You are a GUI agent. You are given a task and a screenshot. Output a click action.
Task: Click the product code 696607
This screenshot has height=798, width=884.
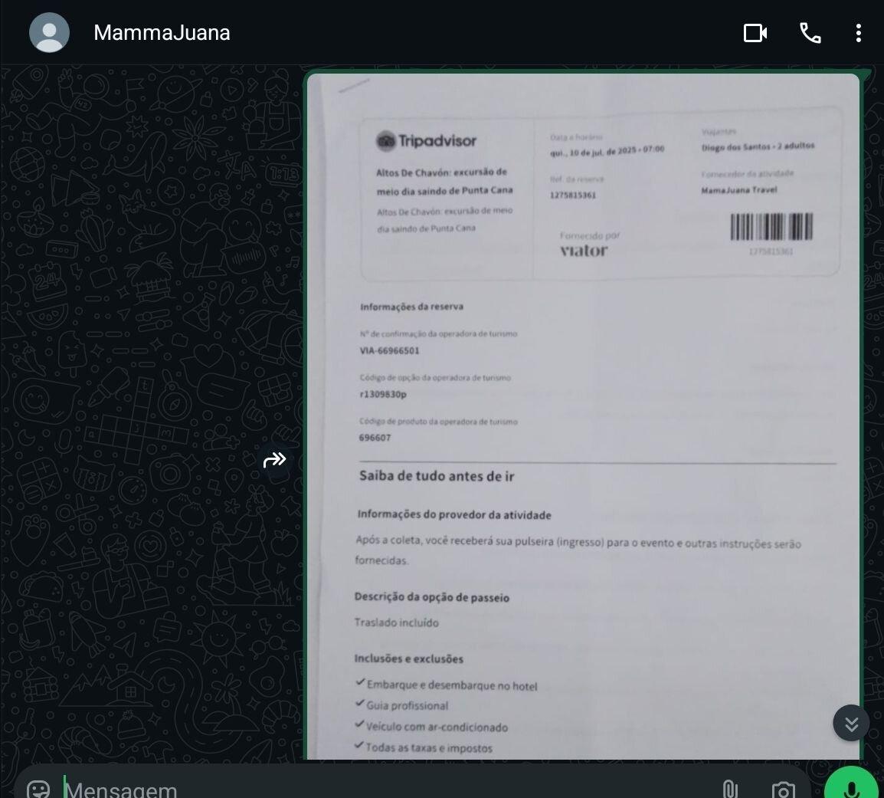point(375,438)
